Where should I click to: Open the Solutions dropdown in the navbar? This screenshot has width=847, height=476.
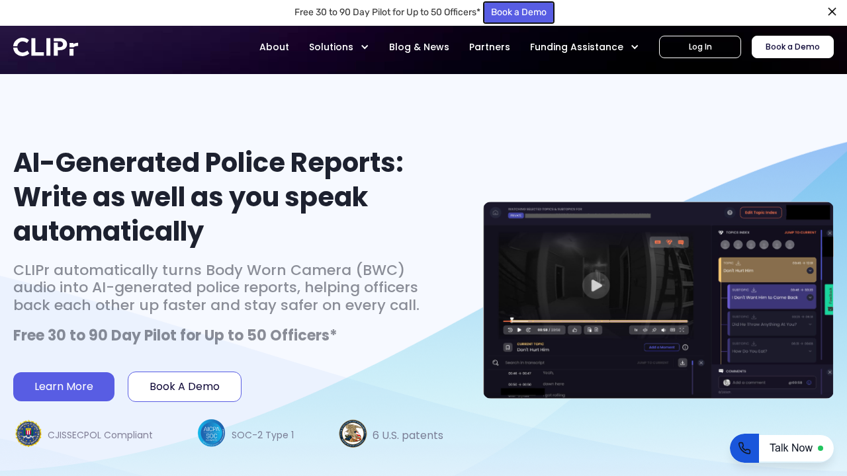point(339,47)
